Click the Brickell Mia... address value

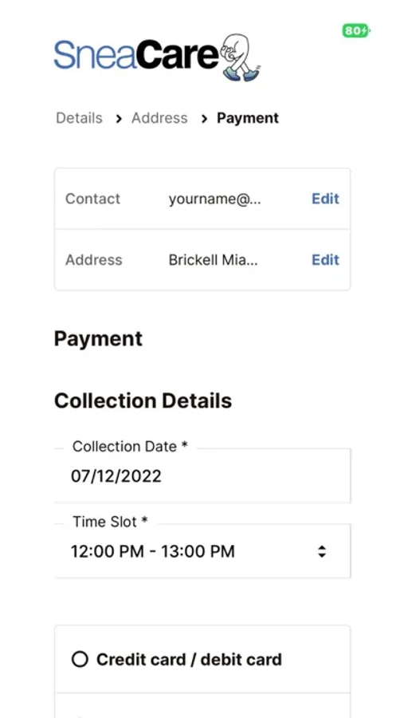click(x=214, y=260)
